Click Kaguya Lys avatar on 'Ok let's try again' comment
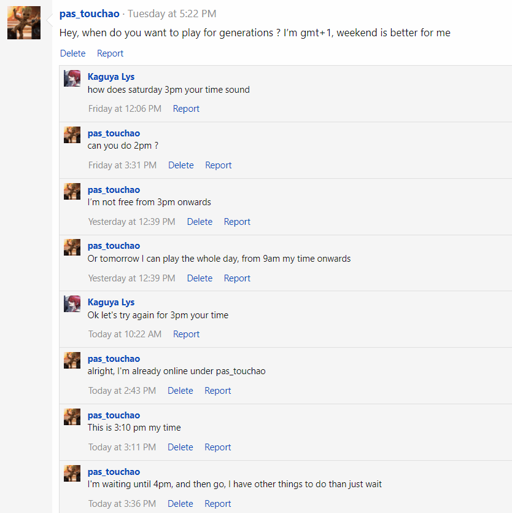 click(x=72, y=304)
